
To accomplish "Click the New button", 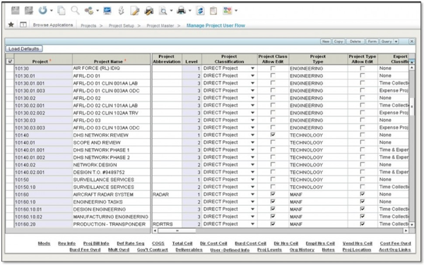I will pyautogui.click(x=326, y=42).
